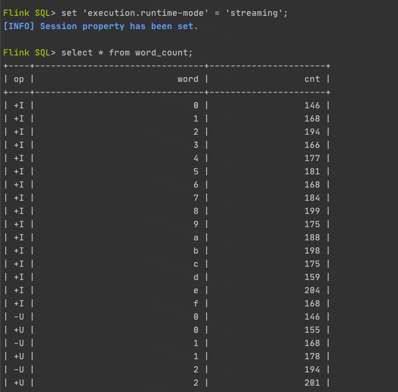Select cnt value 194 in the -U row
398x392 pixels.
point(312,369)
